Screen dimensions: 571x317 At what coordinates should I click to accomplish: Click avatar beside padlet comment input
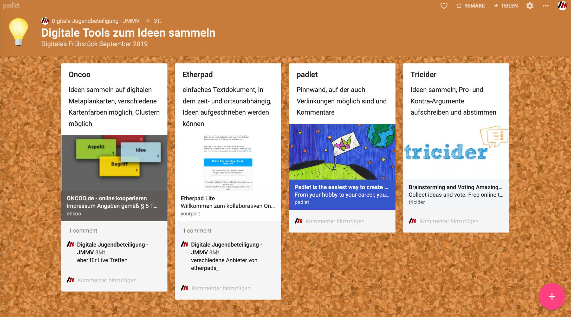pyautogui.click(x=299, y=221)
